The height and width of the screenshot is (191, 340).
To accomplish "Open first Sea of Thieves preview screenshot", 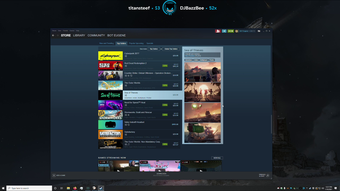I will [x=202, y=72].
